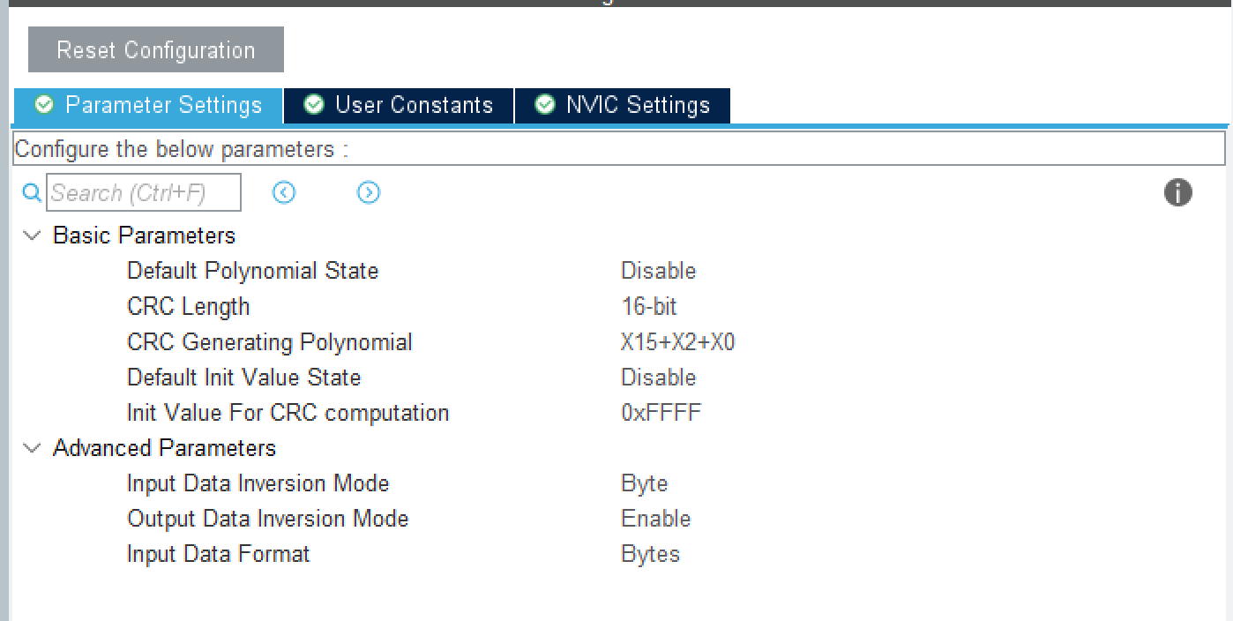Click the Reset Configuration button
1233x621 pixels.
pos(155,49)
